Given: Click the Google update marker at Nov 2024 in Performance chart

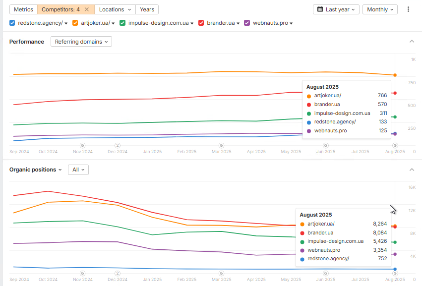Looking at the screenshot, I should 83,145.
